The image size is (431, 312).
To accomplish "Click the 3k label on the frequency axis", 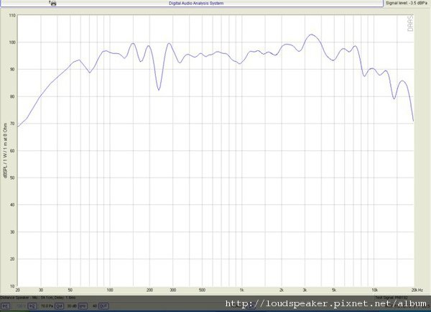I will pos(305,290).
